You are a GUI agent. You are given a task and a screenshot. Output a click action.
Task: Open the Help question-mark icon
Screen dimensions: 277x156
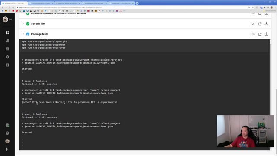coord(7,133)
